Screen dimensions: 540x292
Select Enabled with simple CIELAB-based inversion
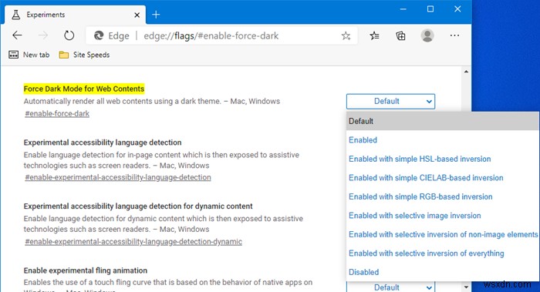pyautogui.click(x=443, y=178)
